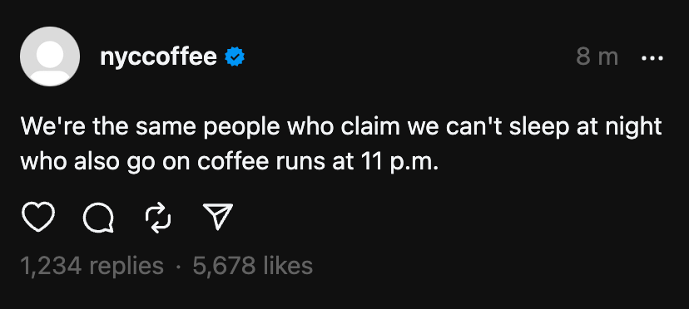This screenshot has width=689, height=309.
Task: Click the gray default profile picture circle
Action: tap(50, 56)
